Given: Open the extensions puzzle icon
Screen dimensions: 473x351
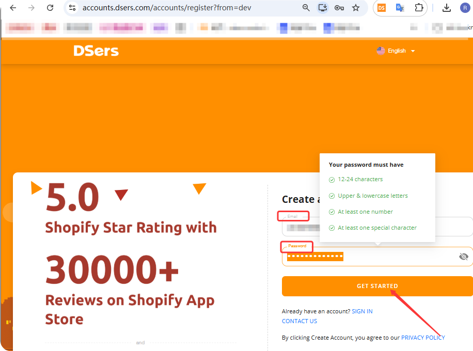Looking at the screenshot, I should [419, 8].
